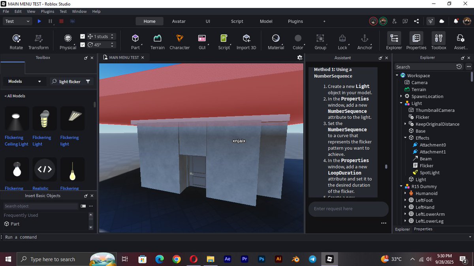Click the share icon in top bar
The image size is (474, 266).
click(416, 21)
